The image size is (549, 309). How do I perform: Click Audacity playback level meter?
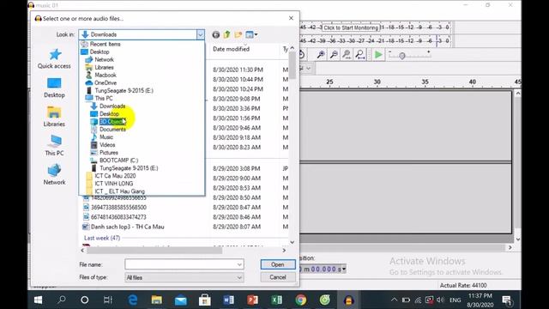point(375,40)
